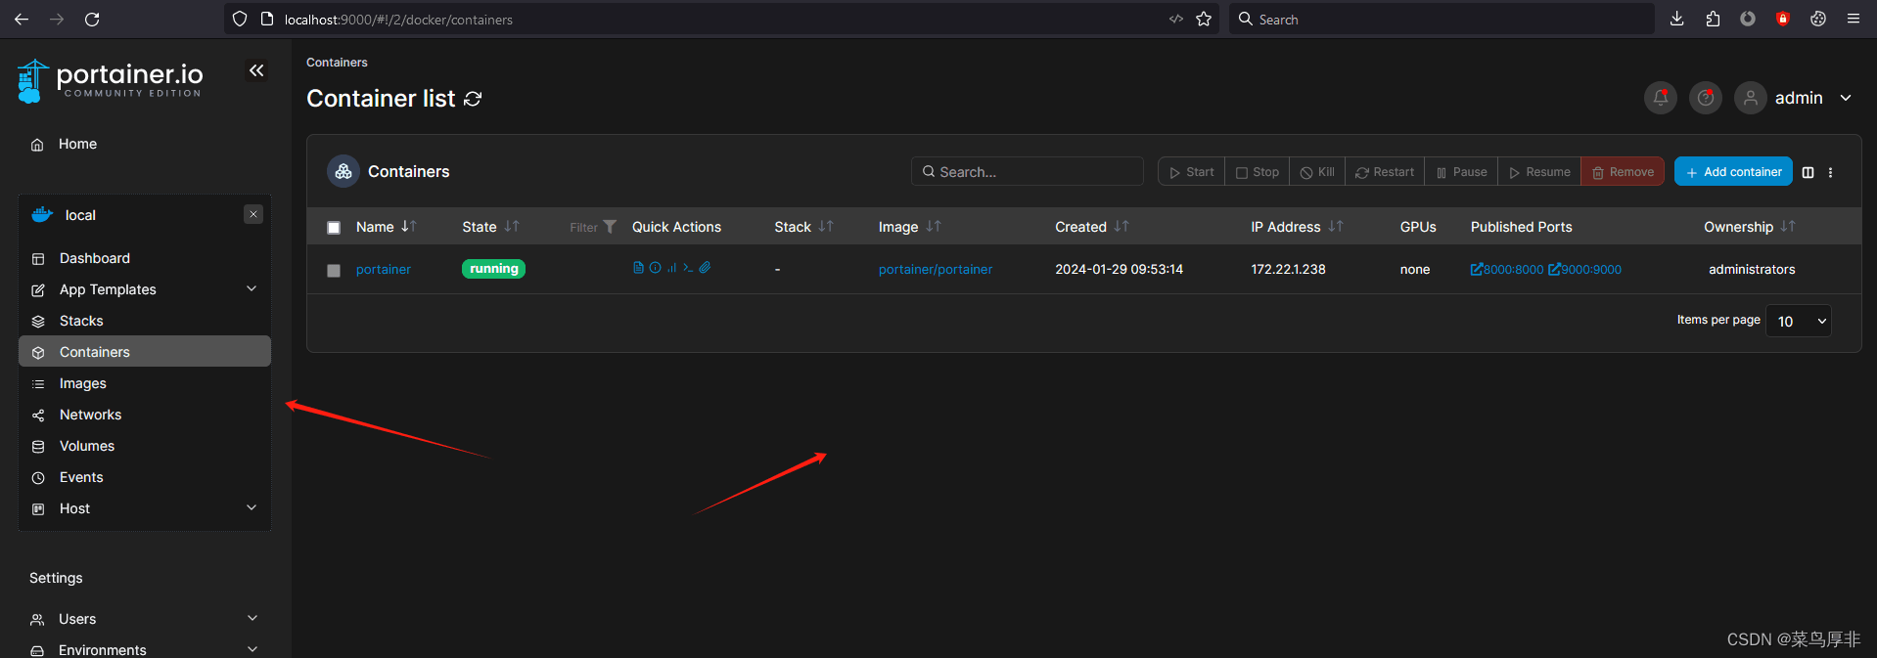The height and width of the screenshot is (658, 1877).
Task: Click the Resume button
Action: 1539,171
